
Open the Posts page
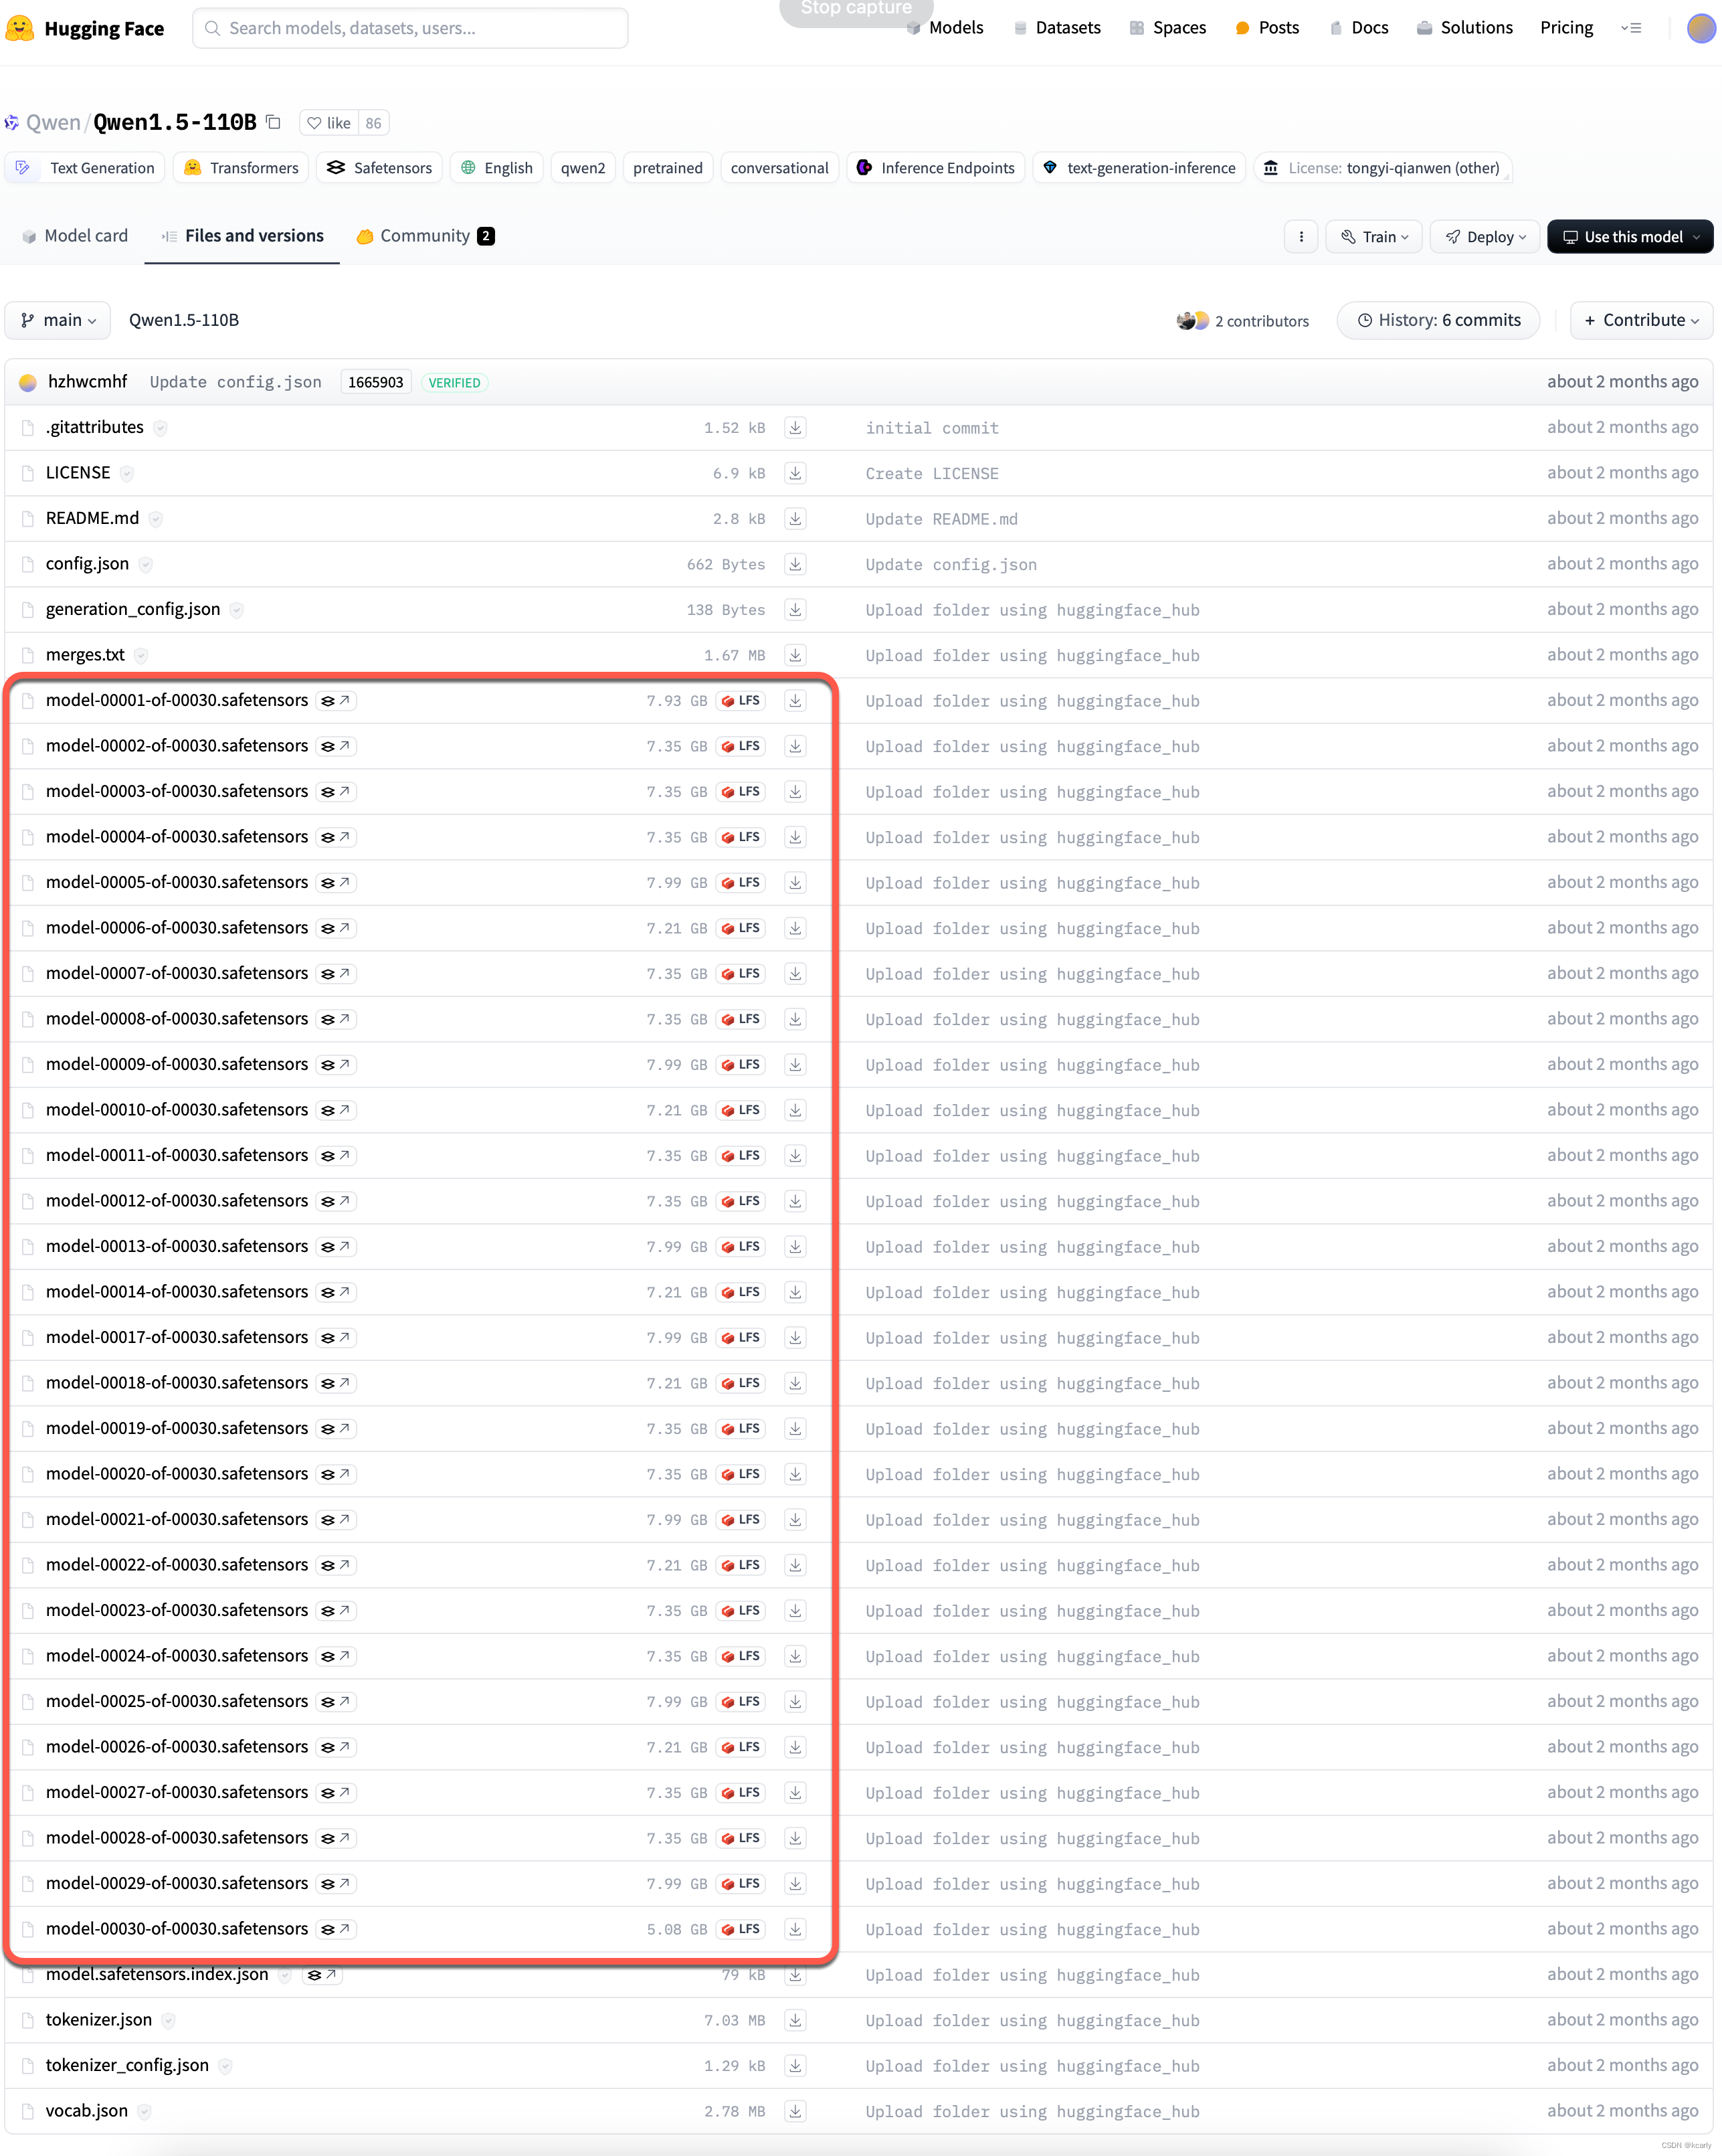point(1267,28)
